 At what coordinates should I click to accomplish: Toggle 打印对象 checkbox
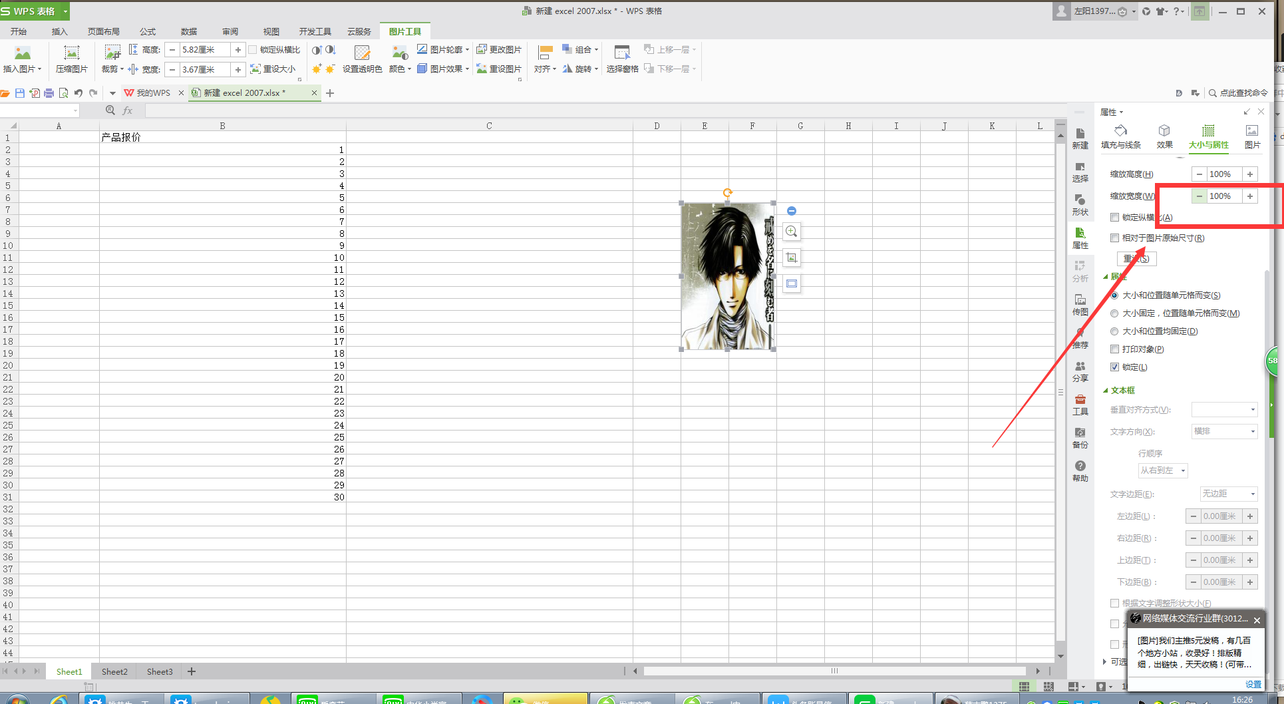pos(1114,349)
